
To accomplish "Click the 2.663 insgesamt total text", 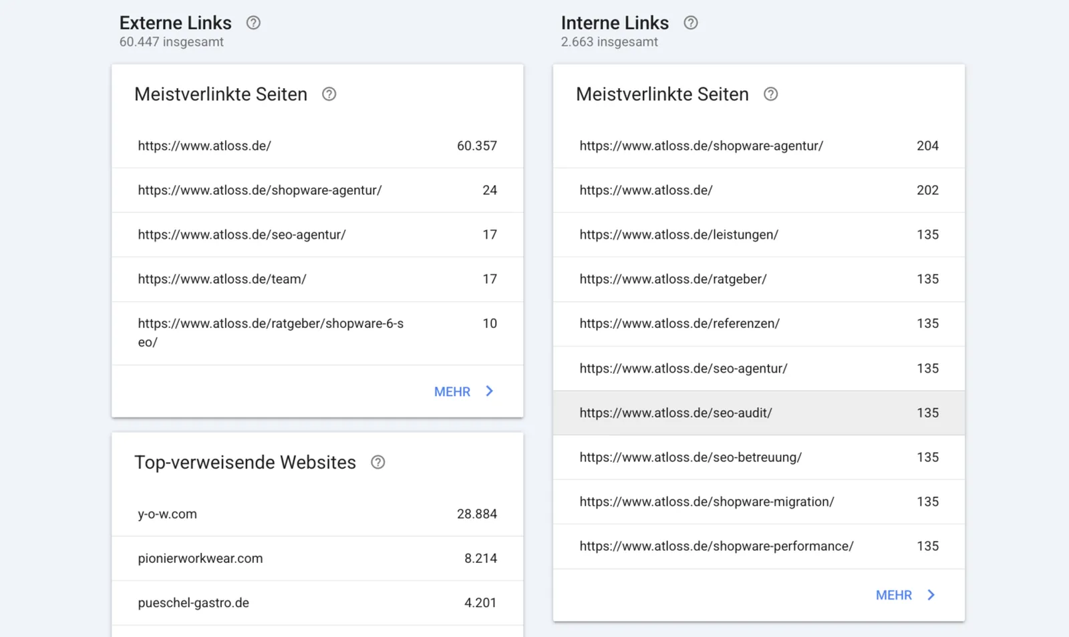I will pos(609,42).
